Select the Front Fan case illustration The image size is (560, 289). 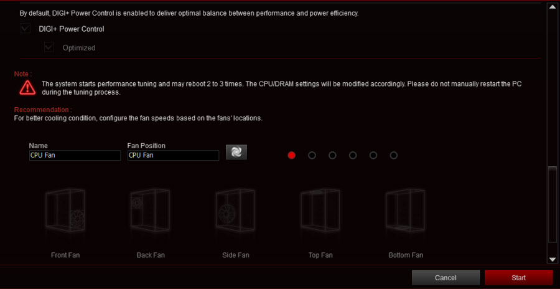(65, 211)
